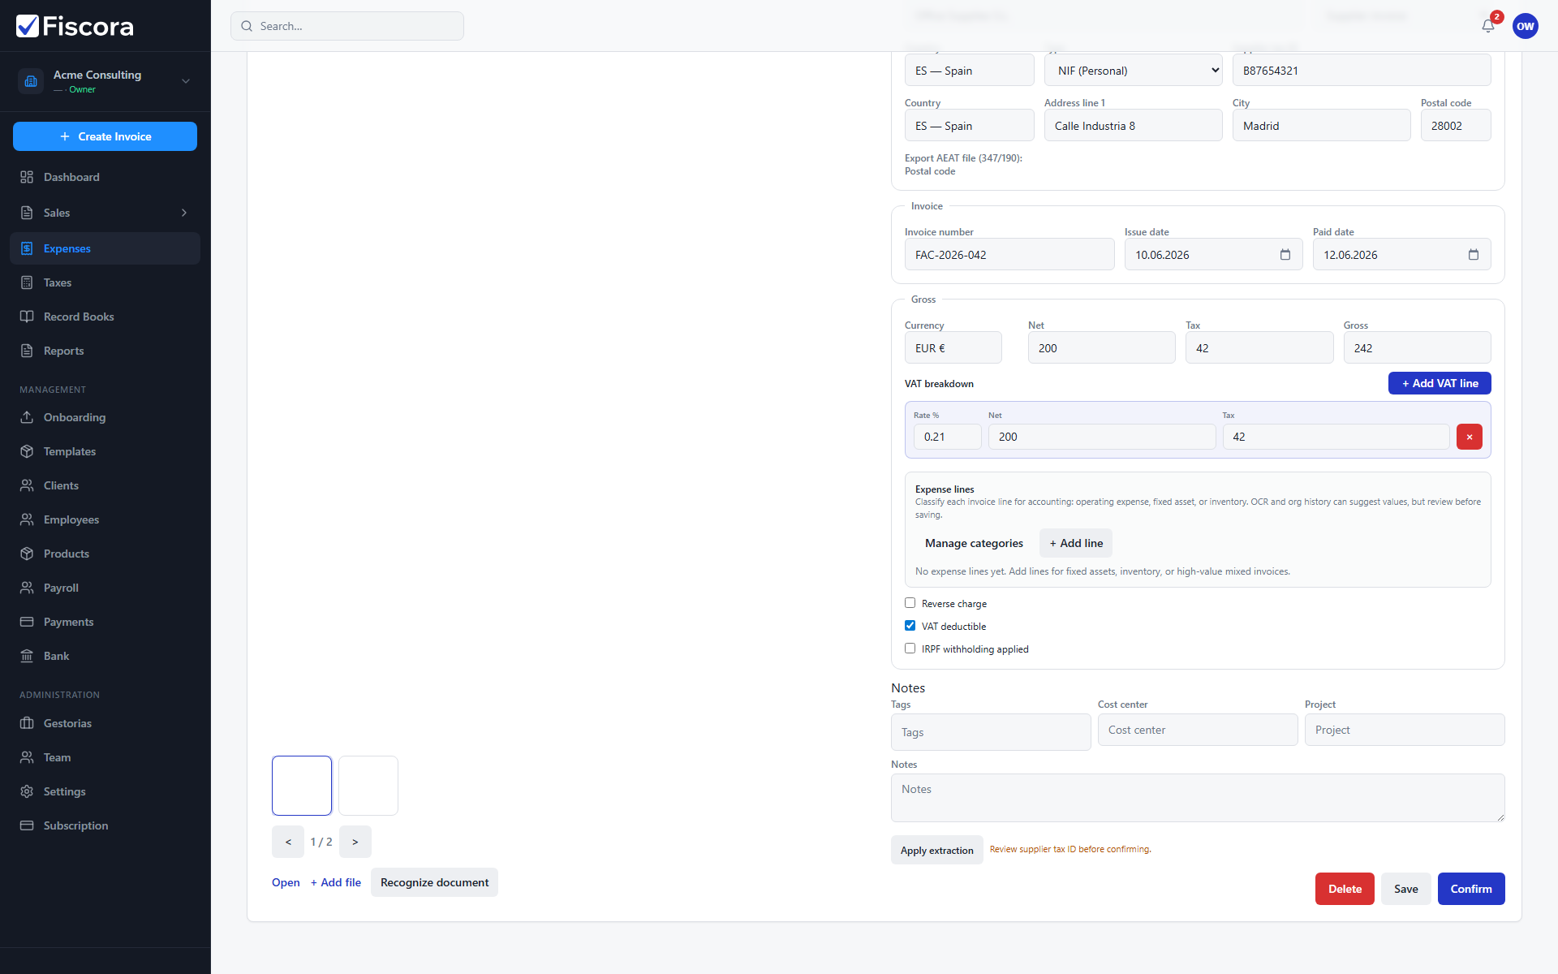1558x974 pixels.
Task: Open Subscription page
Action: click(105, 825)
